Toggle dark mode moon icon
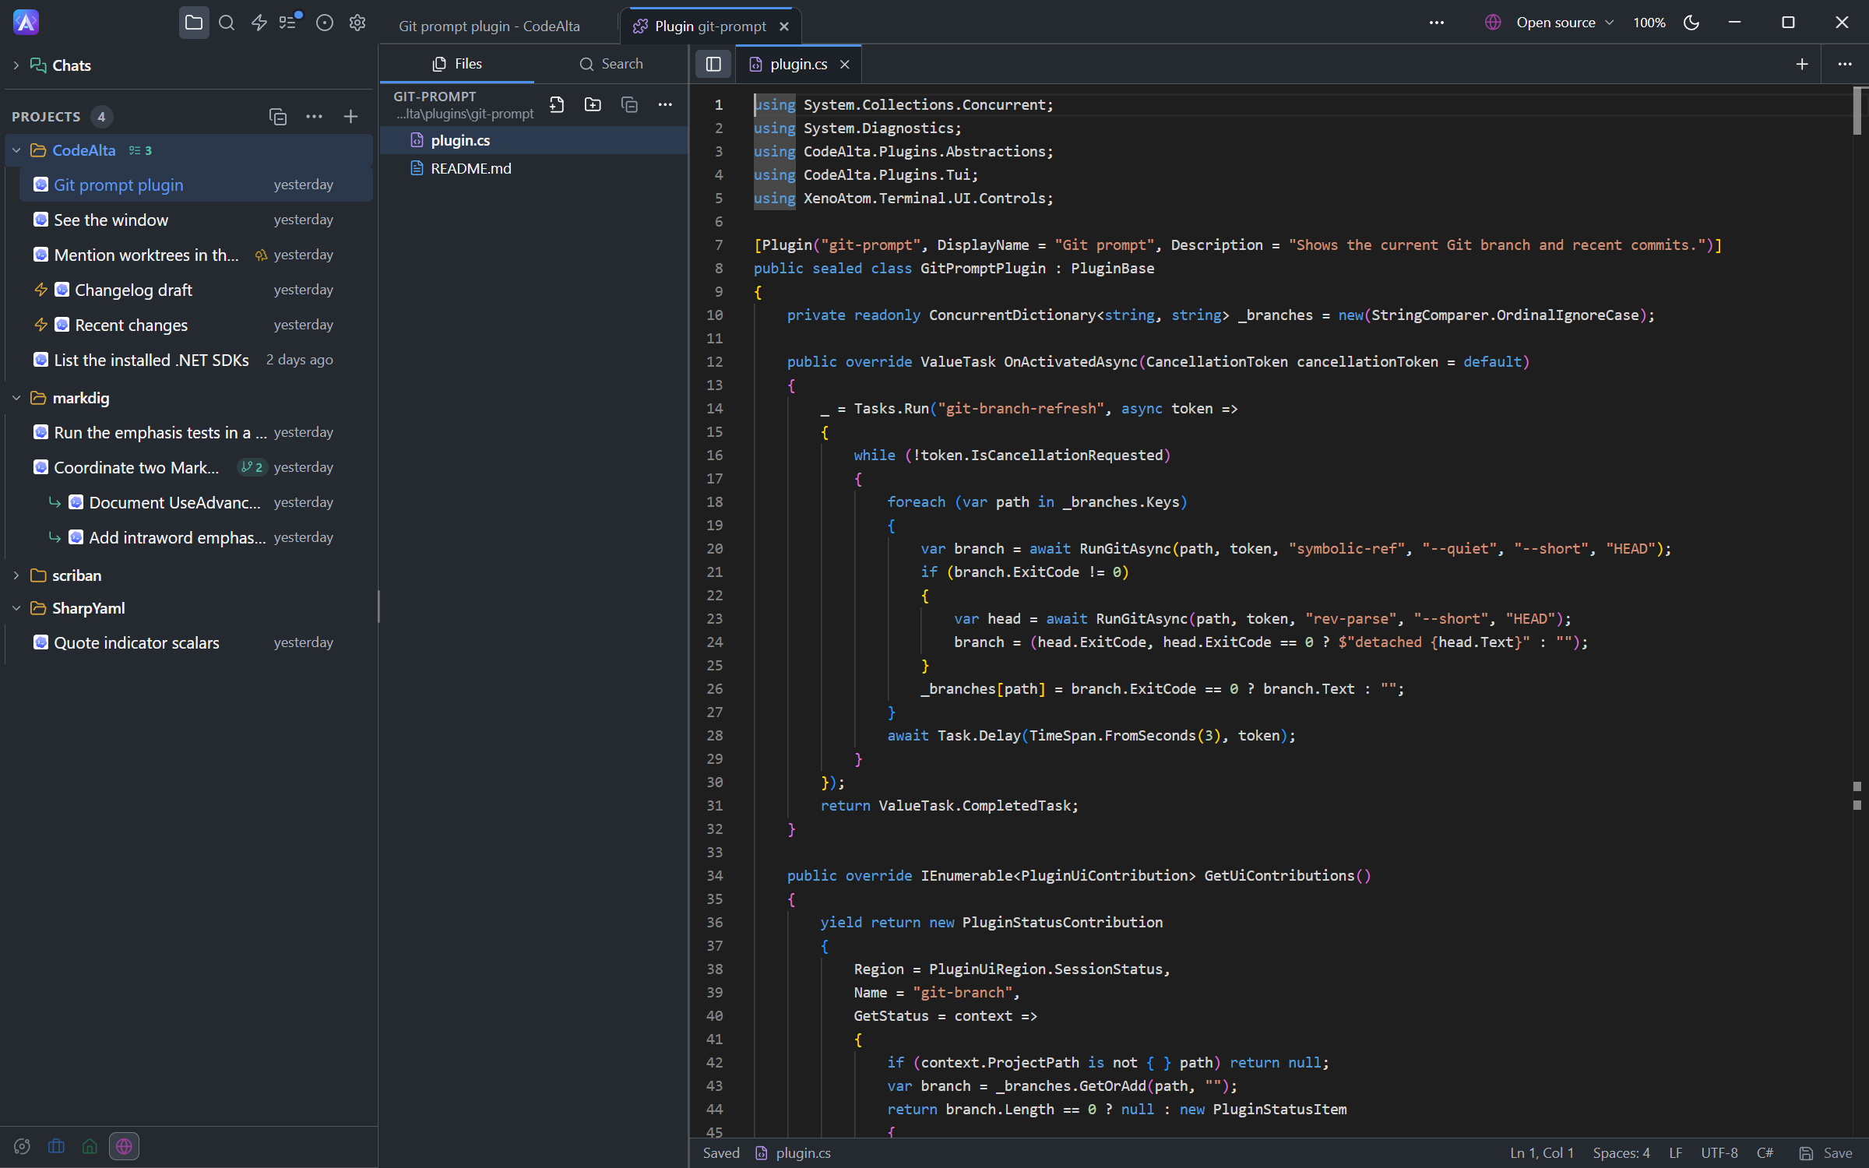The width and height of the screenshot is (1869, 1168). click(x=1691, y=23)
